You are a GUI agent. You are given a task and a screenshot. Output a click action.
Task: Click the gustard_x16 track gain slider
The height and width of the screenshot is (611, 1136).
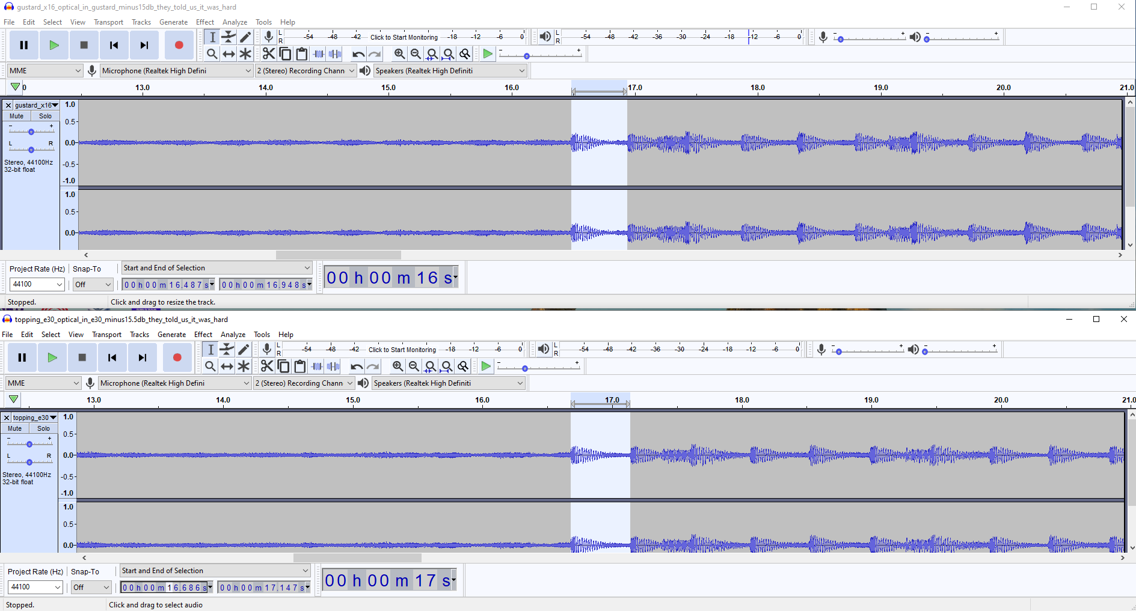tap(31, 131)
